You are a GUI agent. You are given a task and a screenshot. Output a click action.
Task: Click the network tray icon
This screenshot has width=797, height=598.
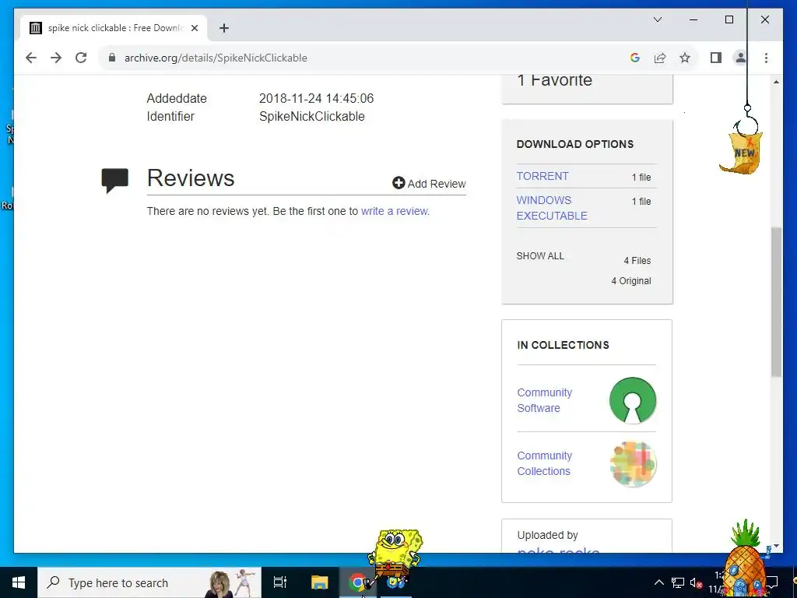678,582
